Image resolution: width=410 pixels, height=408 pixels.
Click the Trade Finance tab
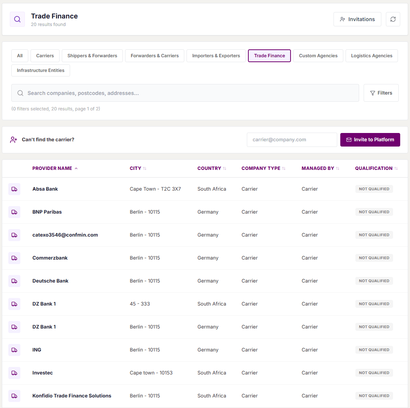[269, 56]
